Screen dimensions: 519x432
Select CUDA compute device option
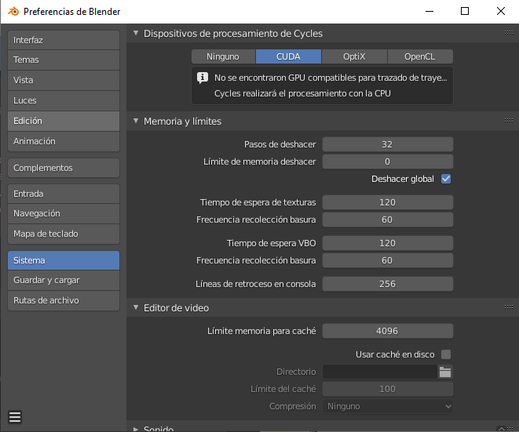coord(288,56)
